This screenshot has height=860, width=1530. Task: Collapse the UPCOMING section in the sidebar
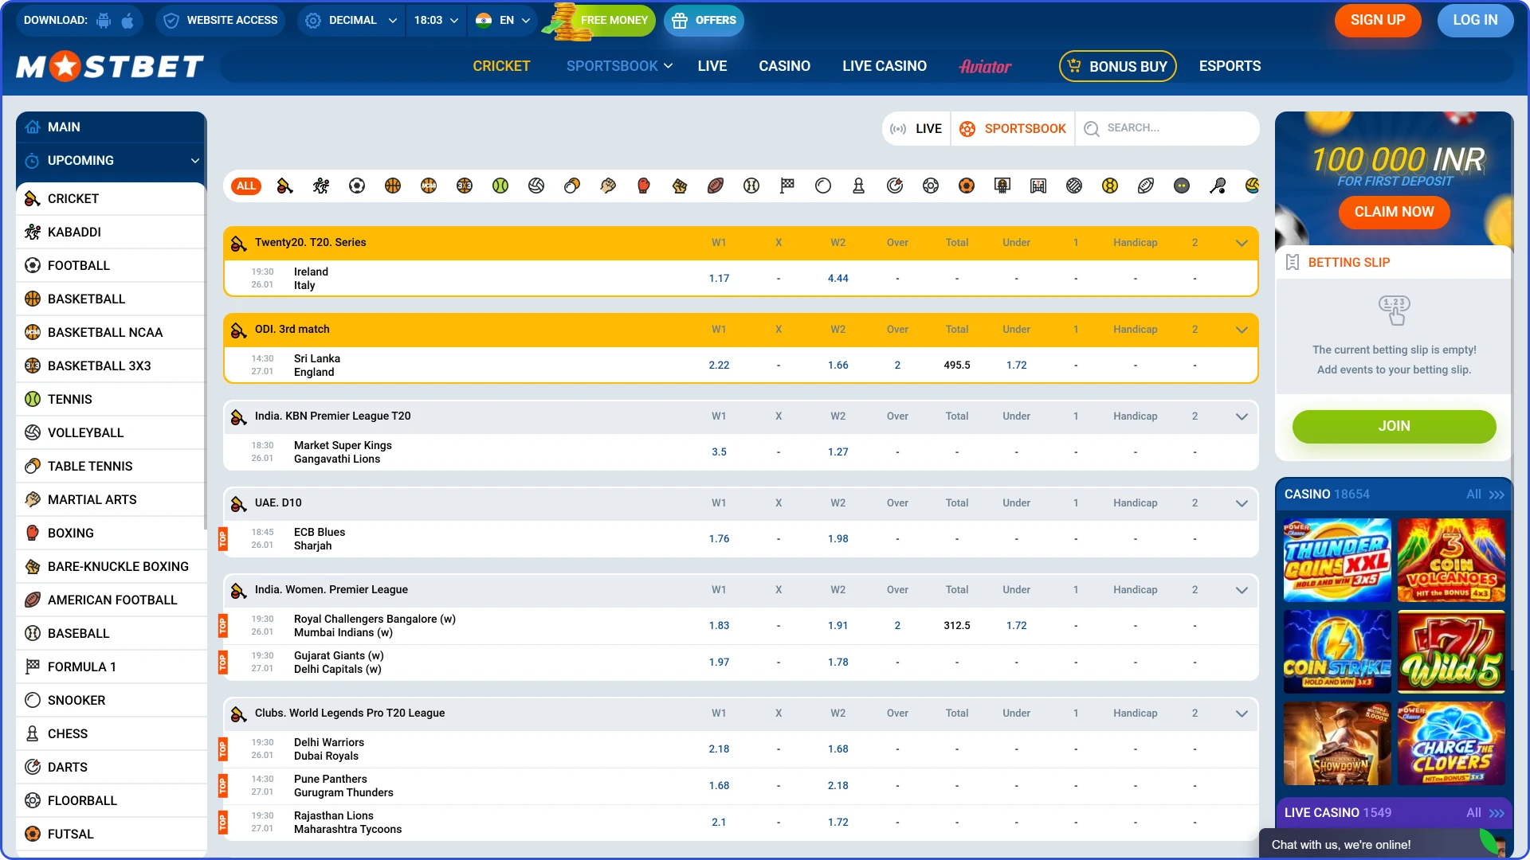tap(194, 161)
